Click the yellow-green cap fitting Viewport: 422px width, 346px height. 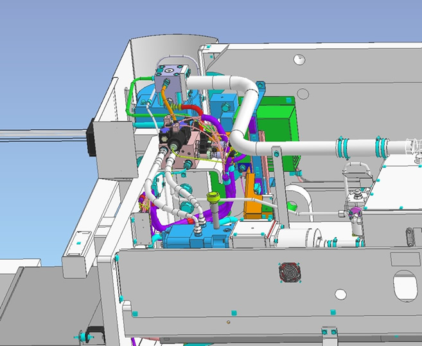(215, 196)
